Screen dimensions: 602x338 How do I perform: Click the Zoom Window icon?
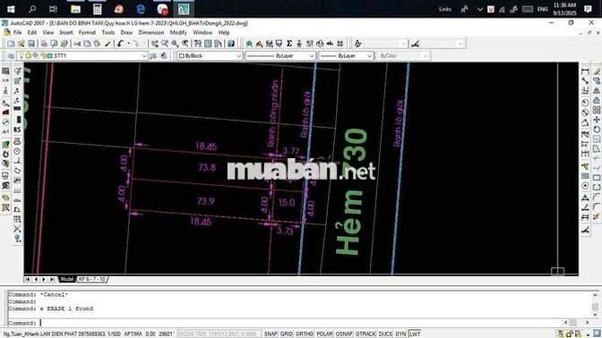tap(175, 44)
